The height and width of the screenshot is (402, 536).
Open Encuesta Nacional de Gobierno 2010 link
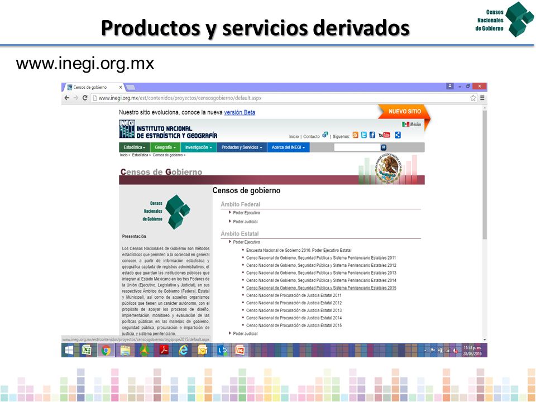[x=299, y=251]
